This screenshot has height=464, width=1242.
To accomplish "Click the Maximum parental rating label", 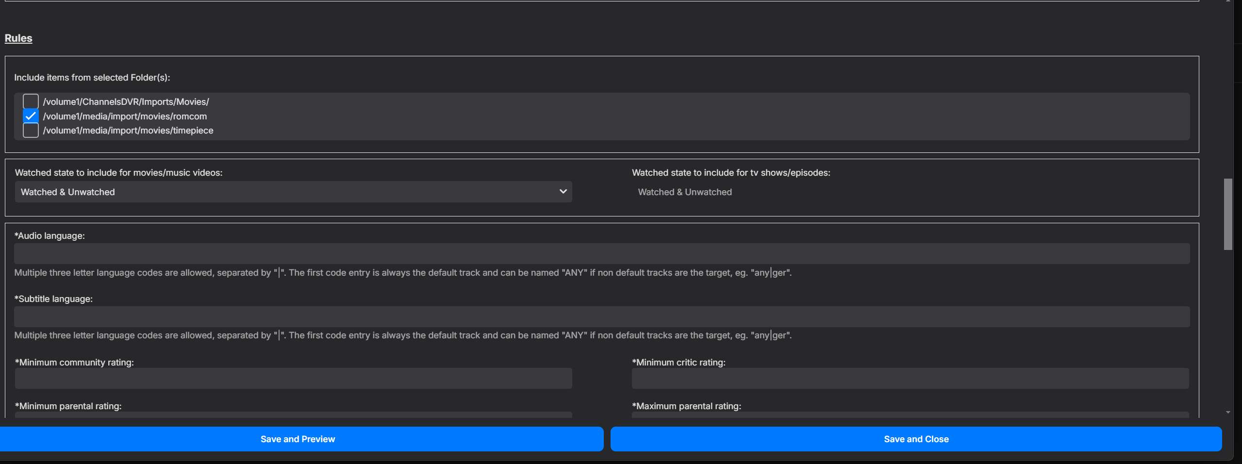I will click(x=686, y=406).
